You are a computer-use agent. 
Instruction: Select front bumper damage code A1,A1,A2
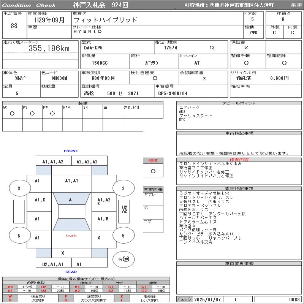[x=53, y=162]
